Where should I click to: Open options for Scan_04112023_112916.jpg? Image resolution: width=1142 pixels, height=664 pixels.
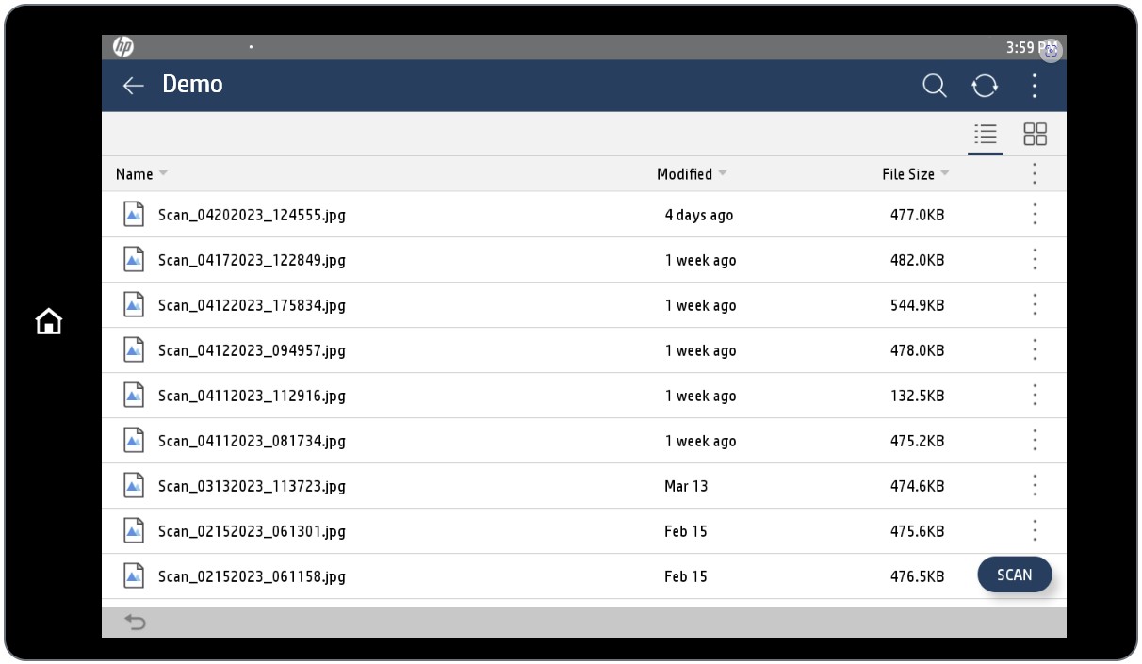point(1035,396)
